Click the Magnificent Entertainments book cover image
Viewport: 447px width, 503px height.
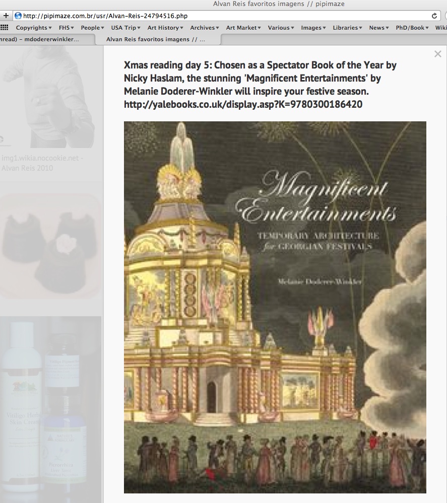tap(275, 307)
